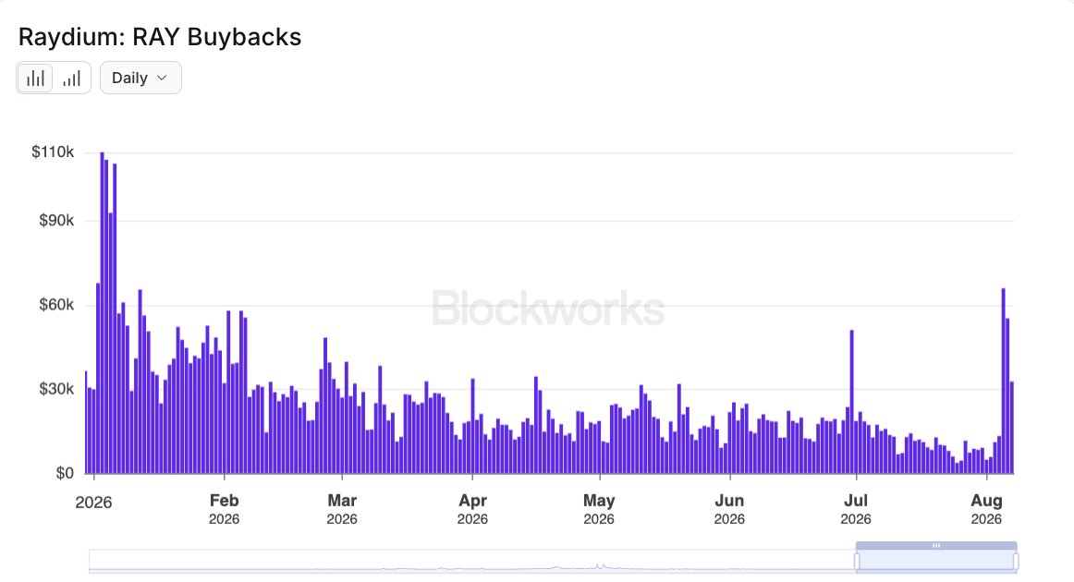The image size is (1074, 582).
Task: Click the Apr 2026 axis label
Action: [472, 509]
